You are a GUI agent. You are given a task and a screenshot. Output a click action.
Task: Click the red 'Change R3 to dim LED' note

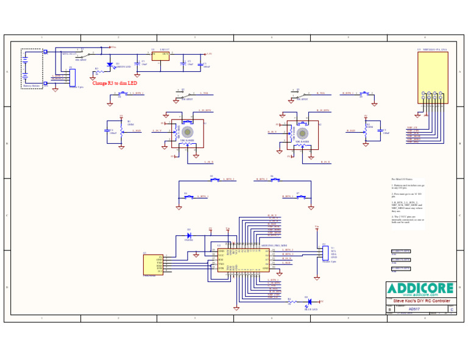(115, 83)
